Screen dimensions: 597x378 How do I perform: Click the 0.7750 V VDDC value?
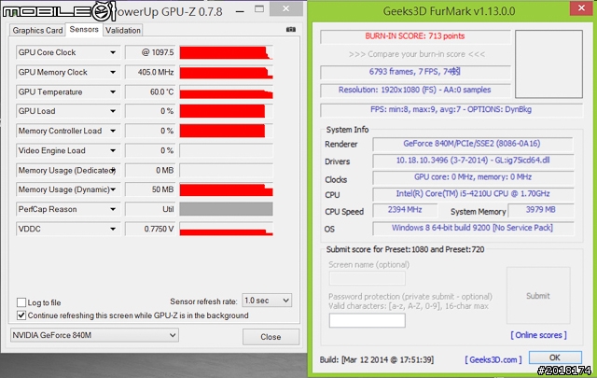coord(150,229)
